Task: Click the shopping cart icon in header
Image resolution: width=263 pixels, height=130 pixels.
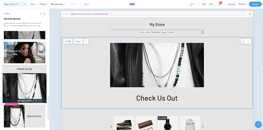Action: coord(203,33)
